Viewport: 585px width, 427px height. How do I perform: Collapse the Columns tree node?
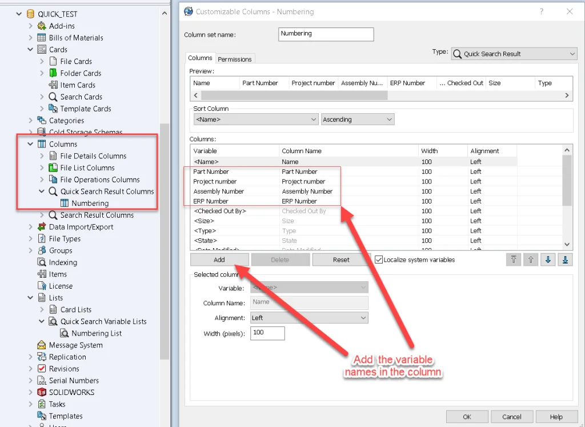30,144
